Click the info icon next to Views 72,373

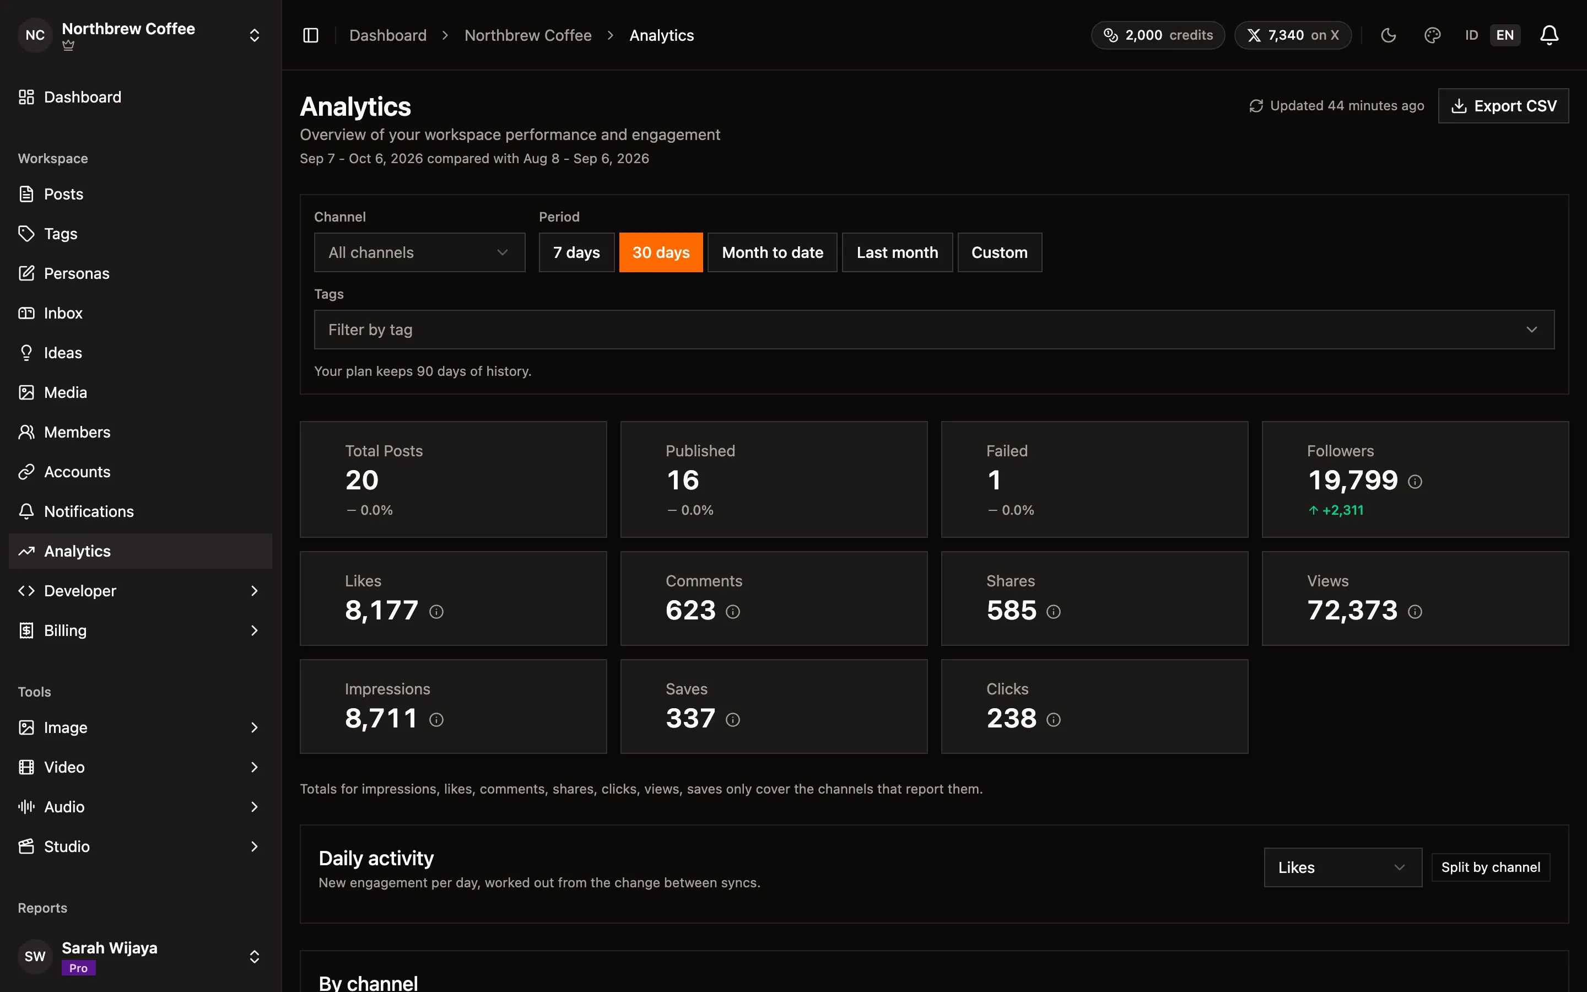tap(1415, 612)
